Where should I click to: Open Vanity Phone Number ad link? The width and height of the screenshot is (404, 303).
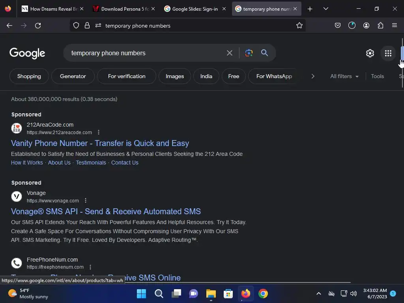coord(100,143)
